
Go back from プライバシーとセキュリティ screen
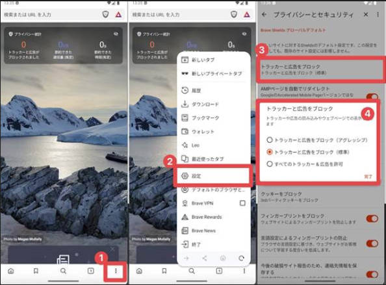tap(264, 14)
